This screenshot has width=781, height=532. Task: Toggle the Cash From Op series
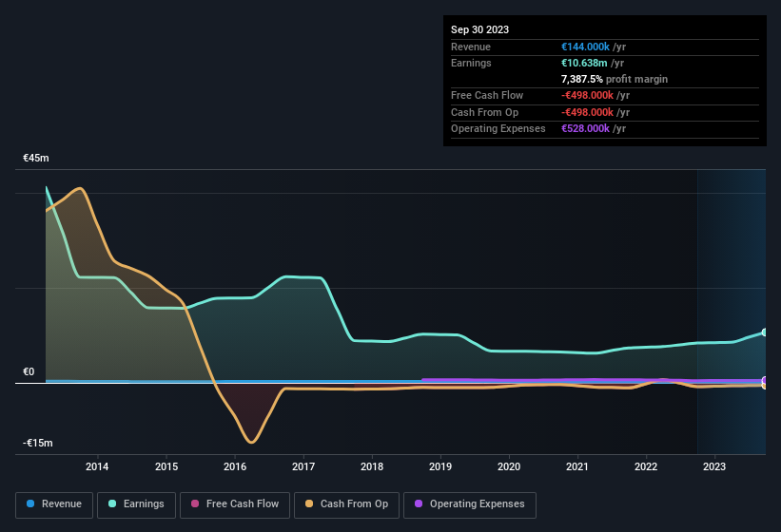point(346,505)
